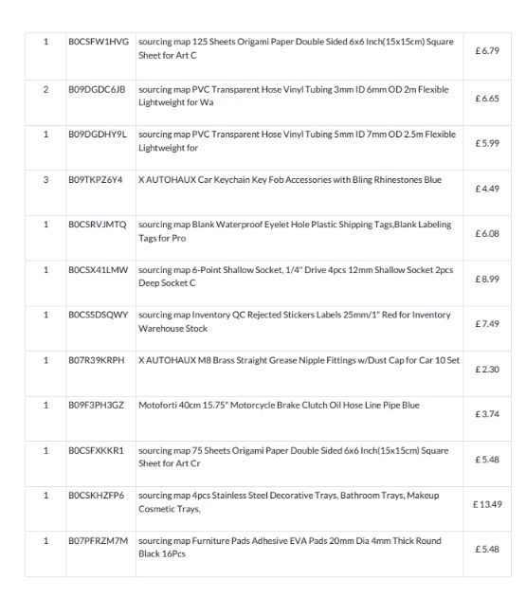Select ASIN code B0CSFW1HVG
This screenshot has width=526, height=616.
coord(99,42)
